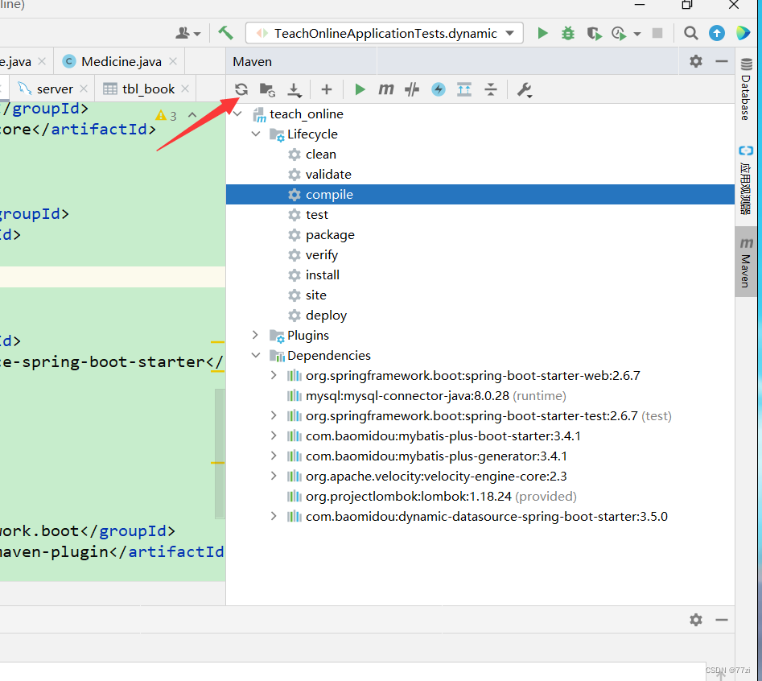
Task: Click the colorful plugin icon top right
Action: point(743,33)
